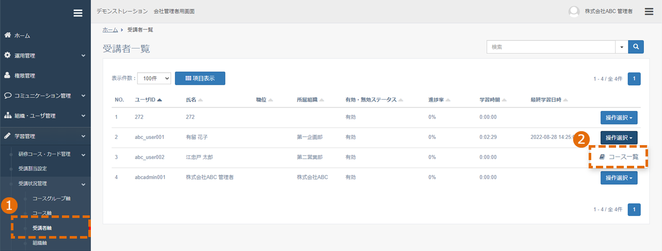This screenshot has width=662, height=251.
Task: Click the 第二営業部 organization cell
Action: point(310,157)
